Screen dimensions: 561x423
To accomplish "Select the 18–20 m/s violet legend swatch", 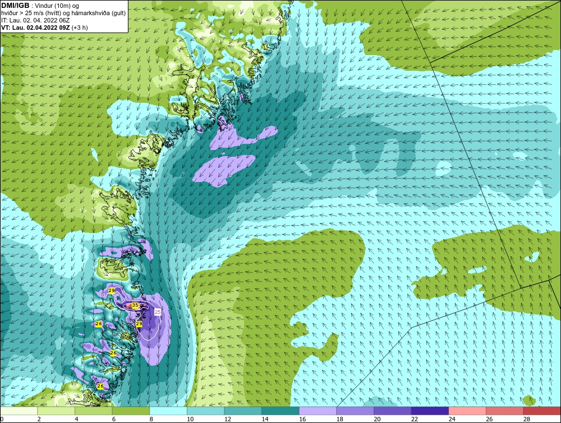I will 355,411.
